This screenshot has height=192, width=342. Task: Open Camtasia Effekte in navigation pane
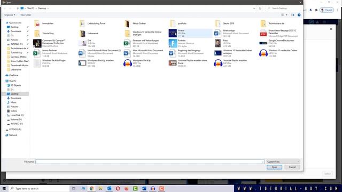(18, 57)
